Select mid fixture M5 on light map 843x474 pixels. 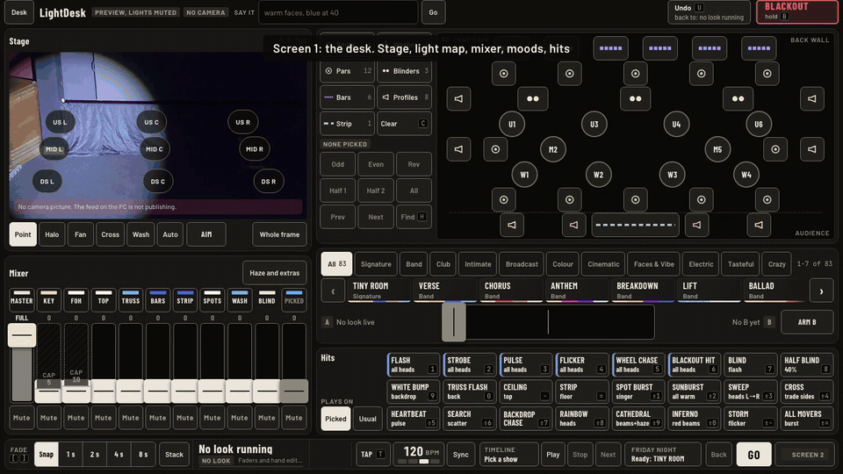pos(717,149)
